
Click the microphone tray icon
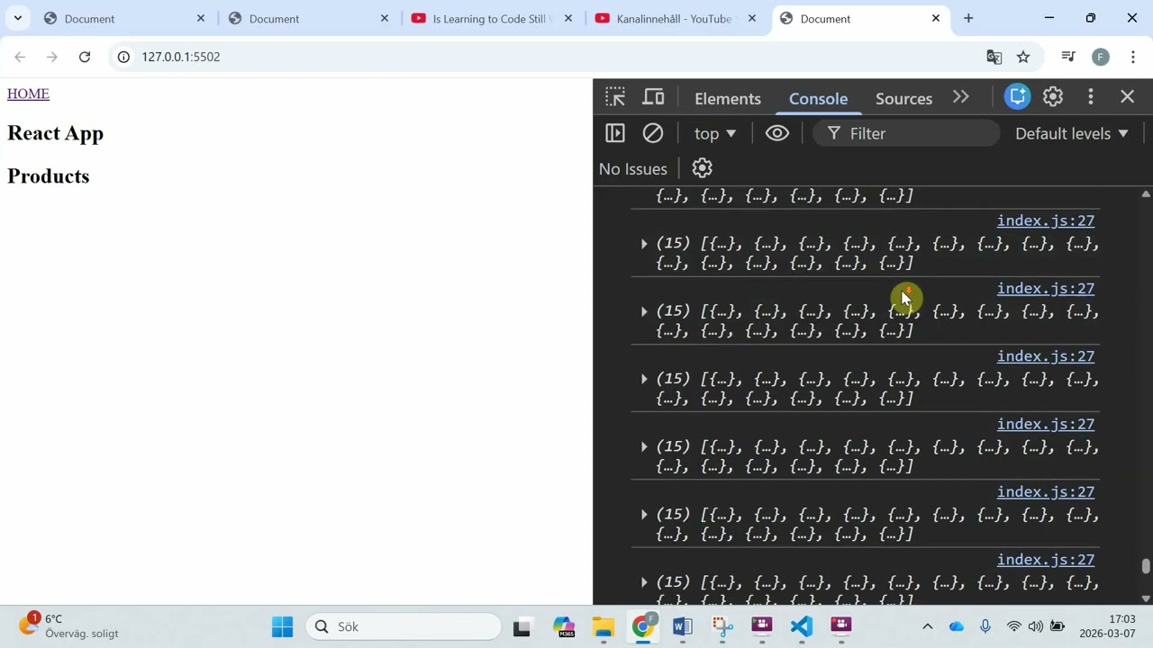tap(985, 626)
